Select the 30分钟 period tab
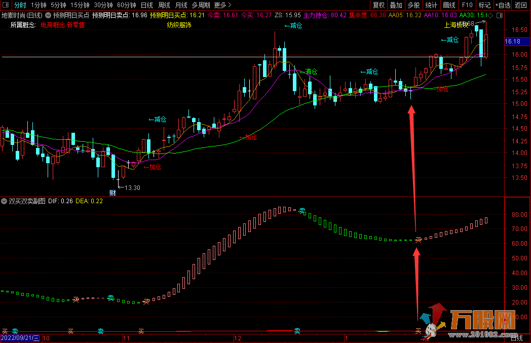Image resolution: width=531 pixels, height=343 pixels. 103,5
